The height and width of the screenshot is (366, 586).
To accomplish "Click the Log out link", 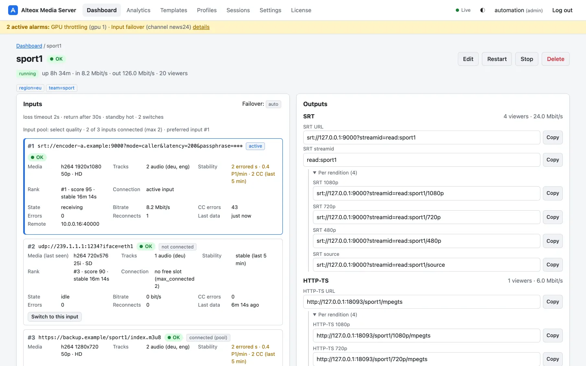I will click(x=562, y=10).
